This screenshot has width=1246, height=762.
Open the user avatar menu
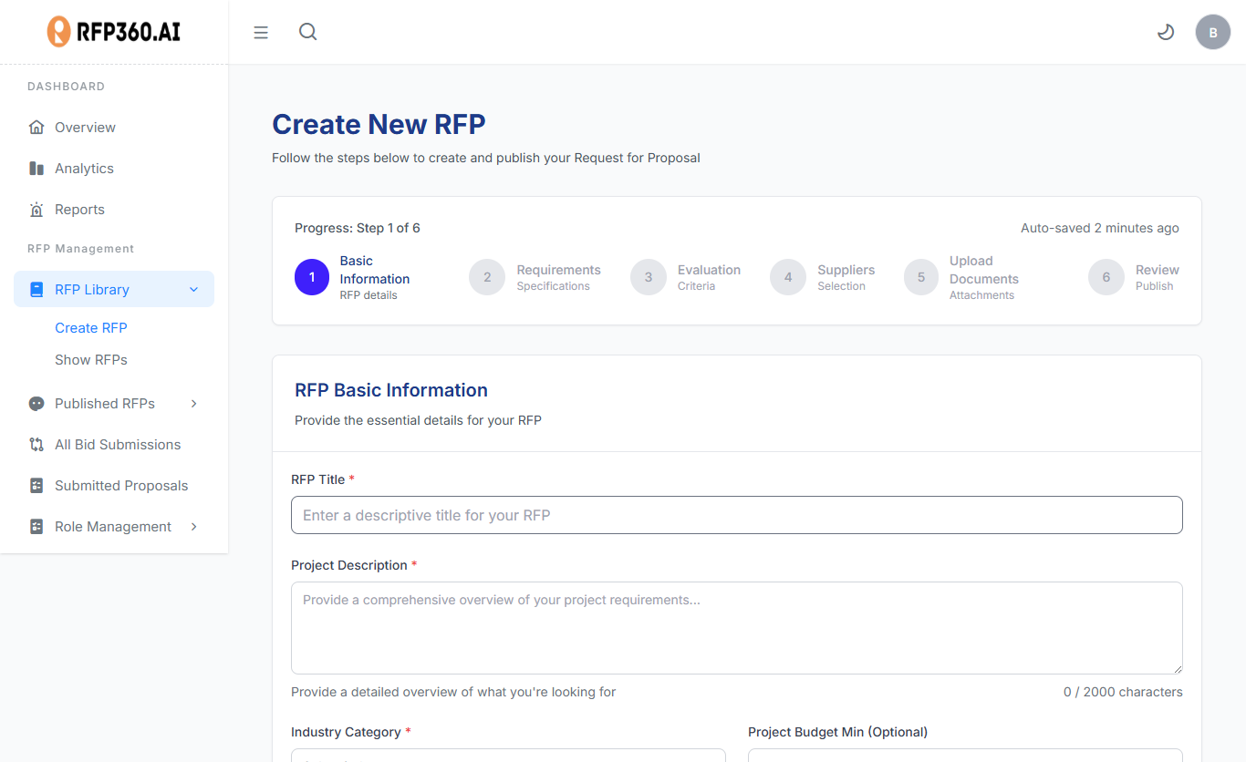(1212, 31)
